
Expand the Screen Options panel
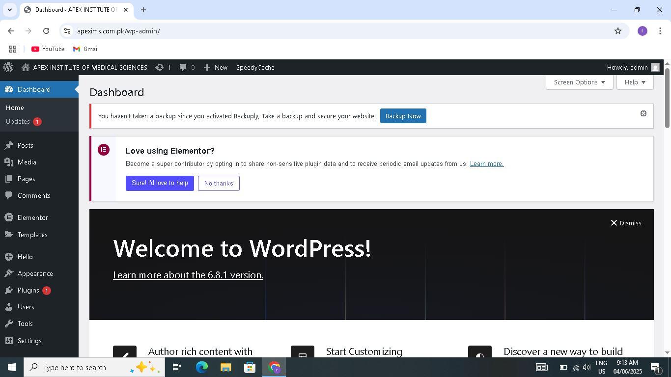[x=579, y=82]
